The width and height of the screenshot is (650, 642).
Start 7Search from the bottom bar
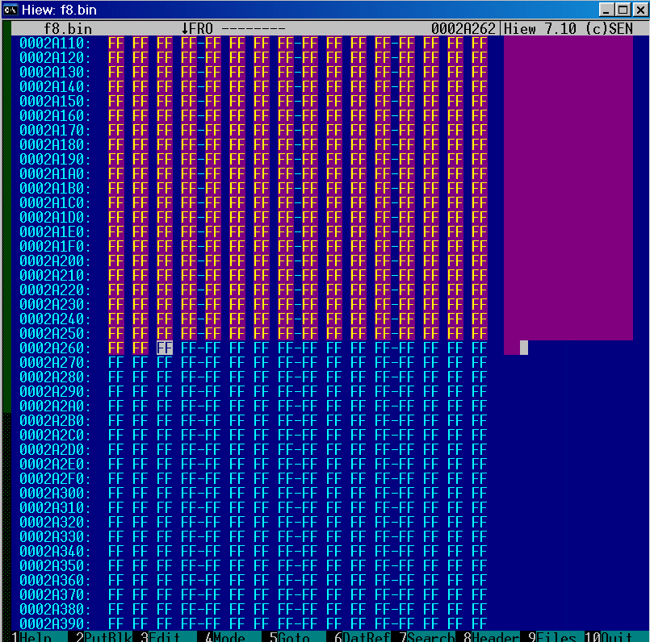tap(423, 636)
